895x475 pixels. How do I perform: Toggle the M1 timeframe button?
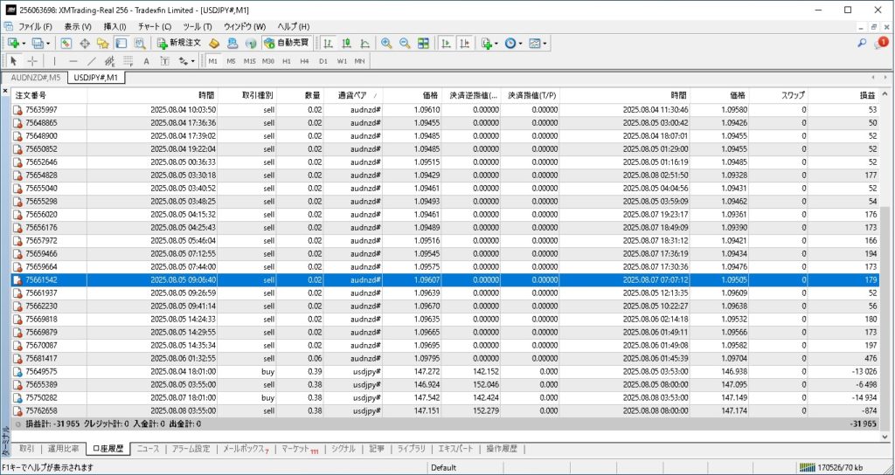click(213, 61)
